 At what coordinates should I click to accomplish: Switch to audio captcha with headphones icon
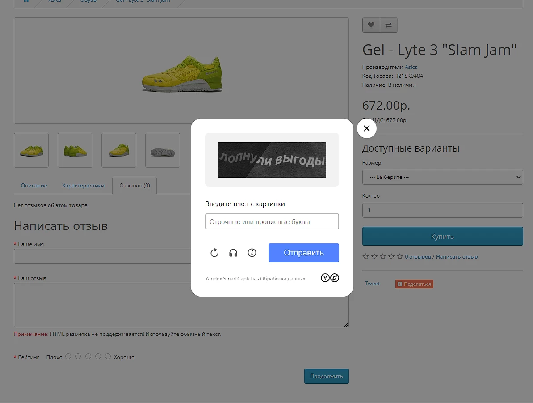pos(233,253)
